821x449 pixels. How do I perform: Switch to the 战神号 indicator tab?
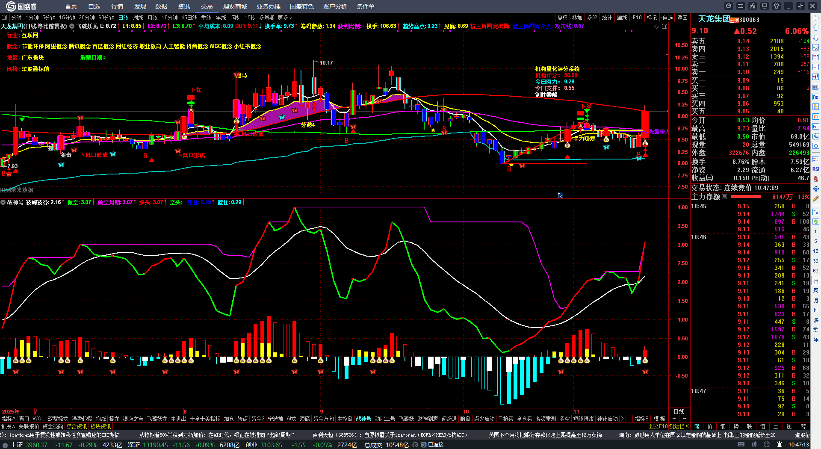click(364, 419)
